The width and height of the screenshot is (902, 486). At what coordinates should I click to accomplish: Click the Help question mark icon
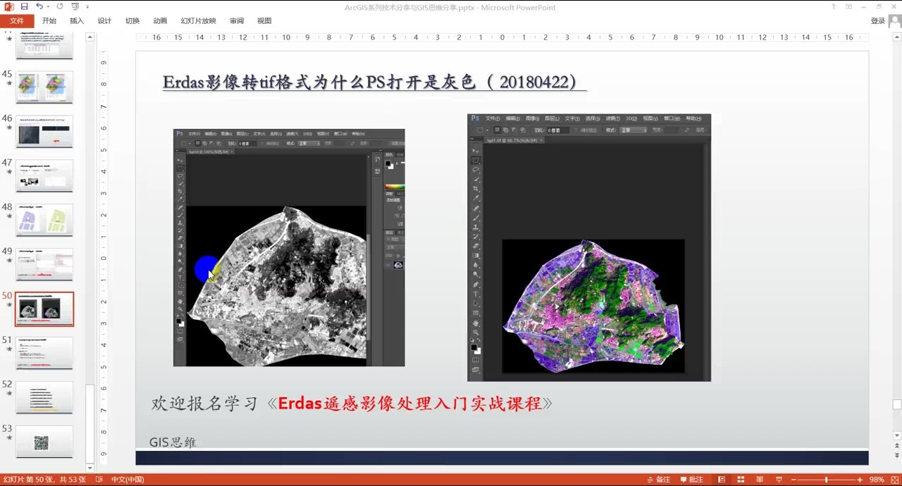click(x=834, y=7)
